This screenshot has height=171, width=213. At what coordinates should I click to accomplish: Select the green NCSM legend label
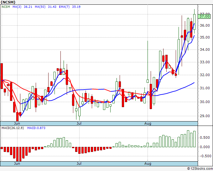click(x=6, y=7)
